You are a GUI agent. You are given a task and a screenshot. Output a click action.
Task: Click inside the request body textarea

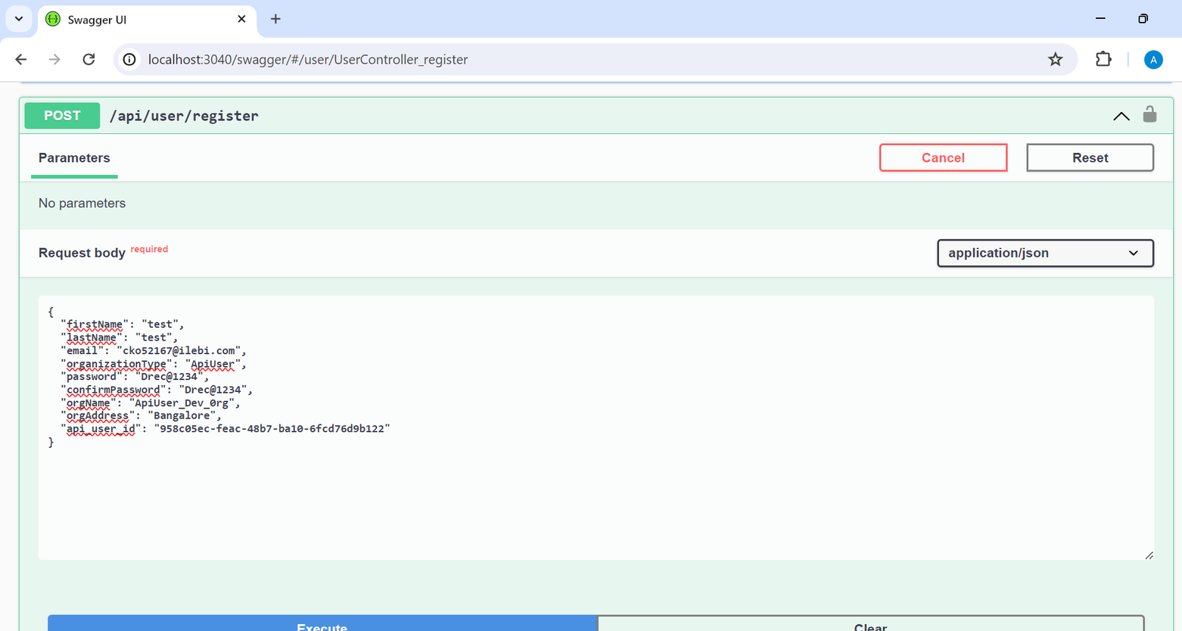pos(596,427)
